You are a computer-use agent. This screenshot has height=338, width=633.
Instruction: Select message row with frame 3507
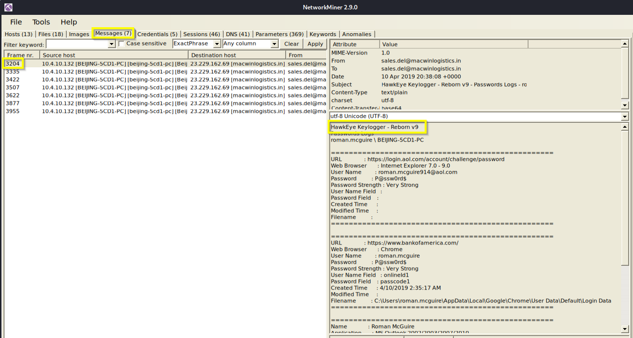[x=13, y=88]
